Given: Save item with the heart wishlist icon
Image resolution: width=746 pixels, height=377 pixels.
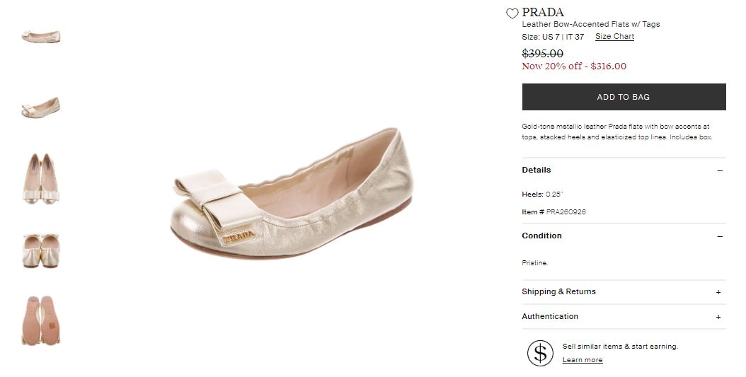Looking at the screenshot, I should pos(512,13).
